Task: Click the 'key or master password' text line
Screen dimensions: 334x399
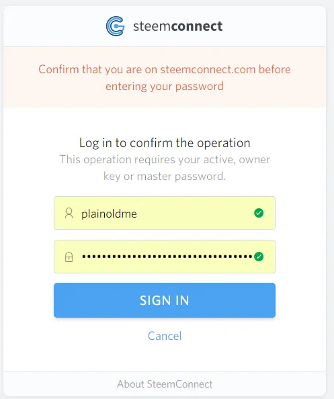Action: (165, 176)
